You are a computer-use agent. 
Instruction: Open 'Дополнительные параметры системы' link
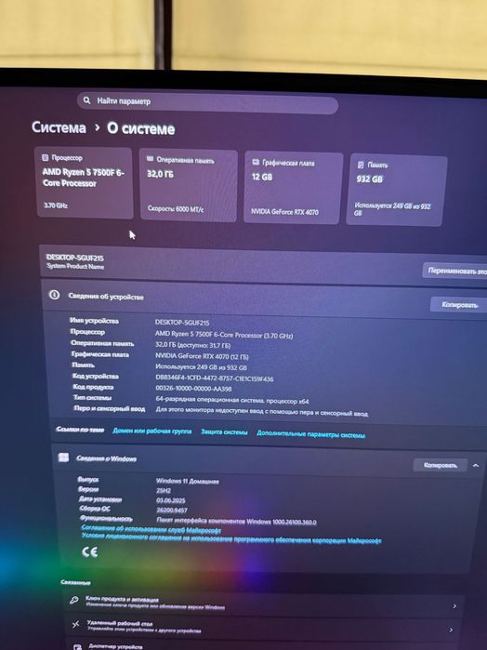pos(310,434)
